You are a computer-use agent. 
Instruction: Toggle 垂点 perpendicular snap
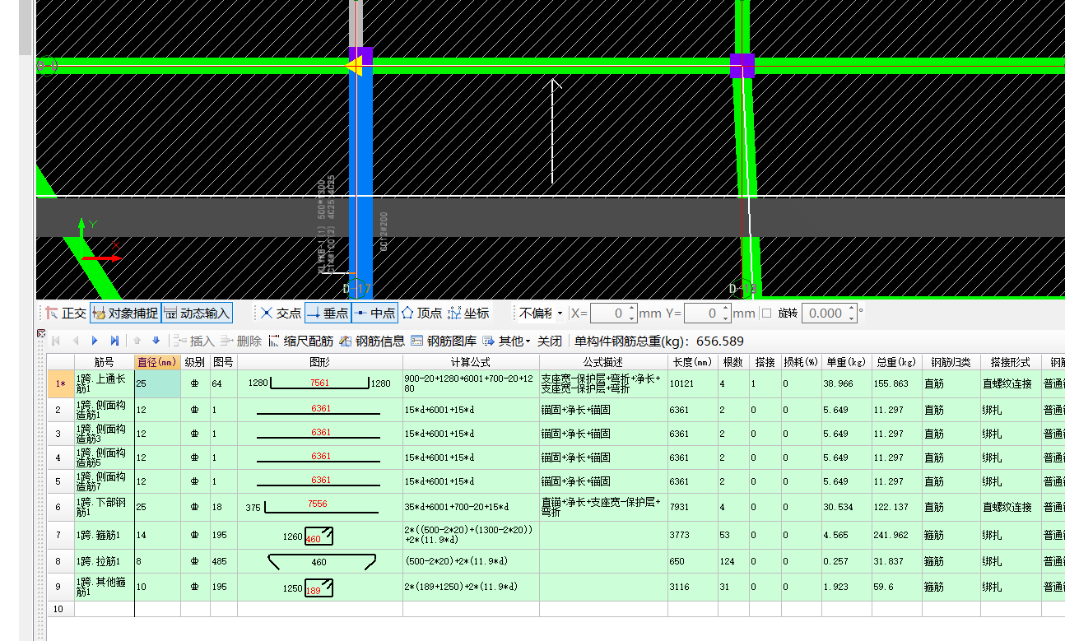tap(328, 314)
